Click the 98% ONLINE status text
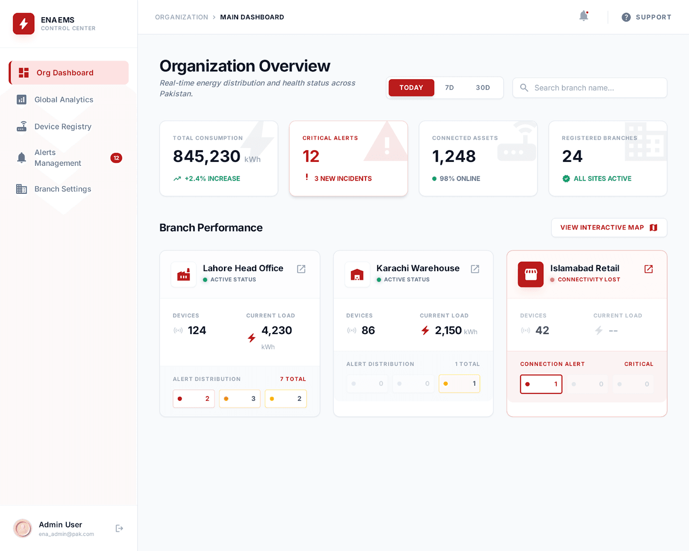Viewport: 689px width, 551px height. pos(460,179)
